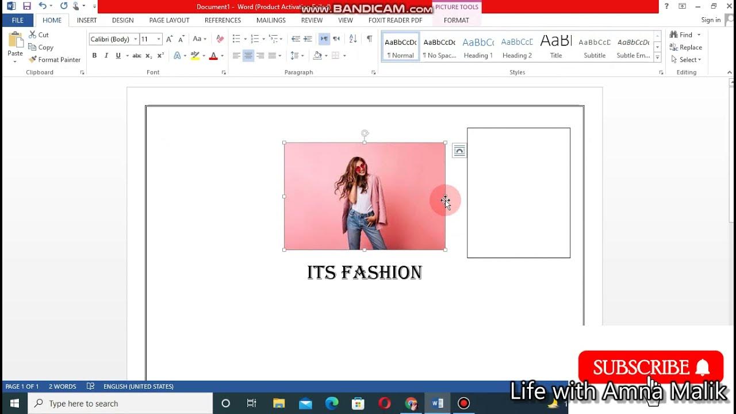Click the Format Painter tool
Viewport: 736px width, 414px height.
tap(55, 60)
